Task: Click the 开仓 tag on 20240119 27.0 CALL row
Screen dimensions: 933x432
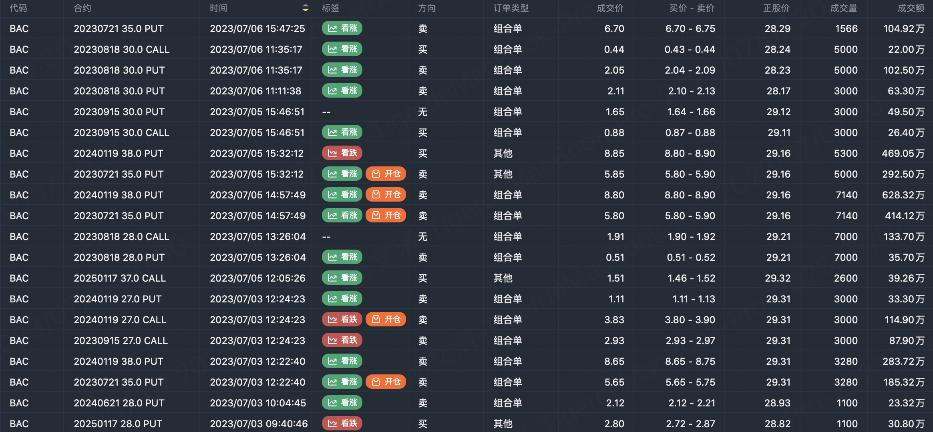Action: 386,320
